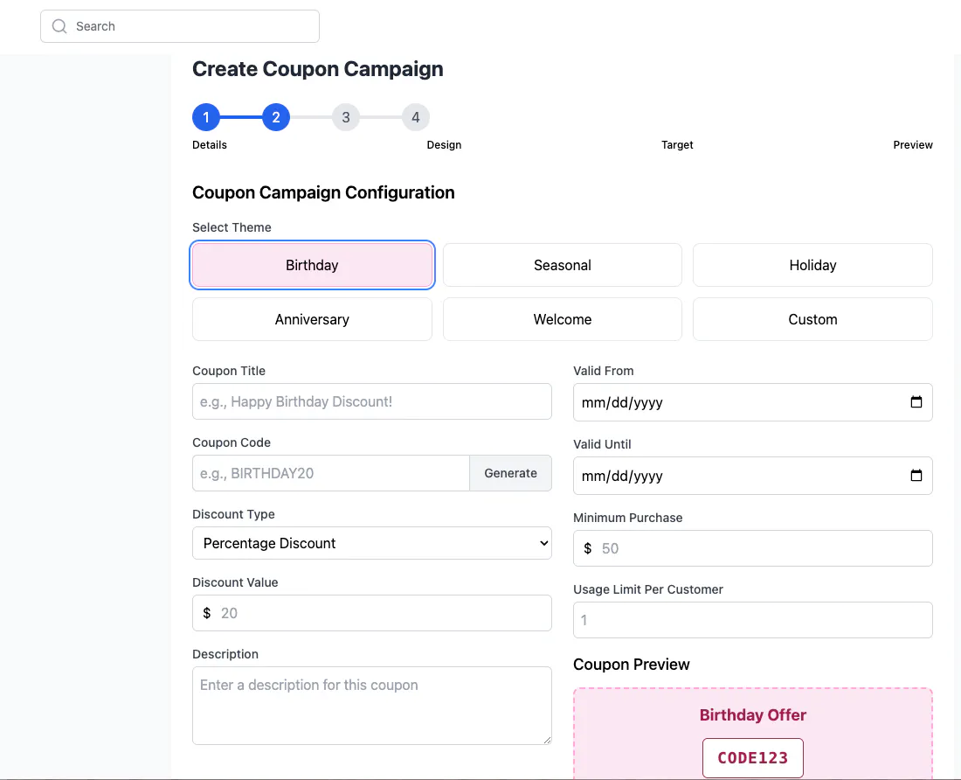Click the Minimum Purchase field
Screen dimensions: 961x780
pyautogui.click(x=752, y=548)
